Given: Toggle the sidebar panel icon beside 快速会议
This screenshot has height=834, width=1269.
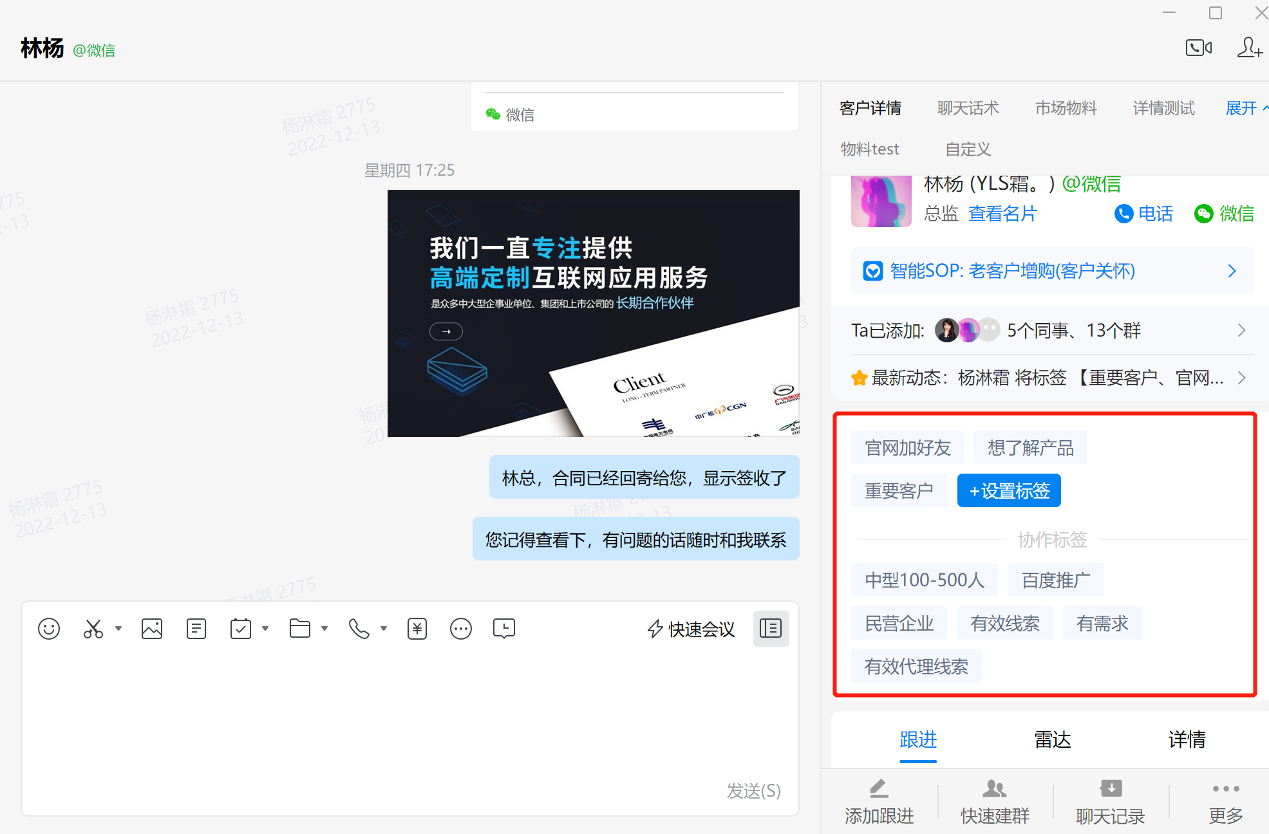Looking at the screenshot, I should [771, 628].
